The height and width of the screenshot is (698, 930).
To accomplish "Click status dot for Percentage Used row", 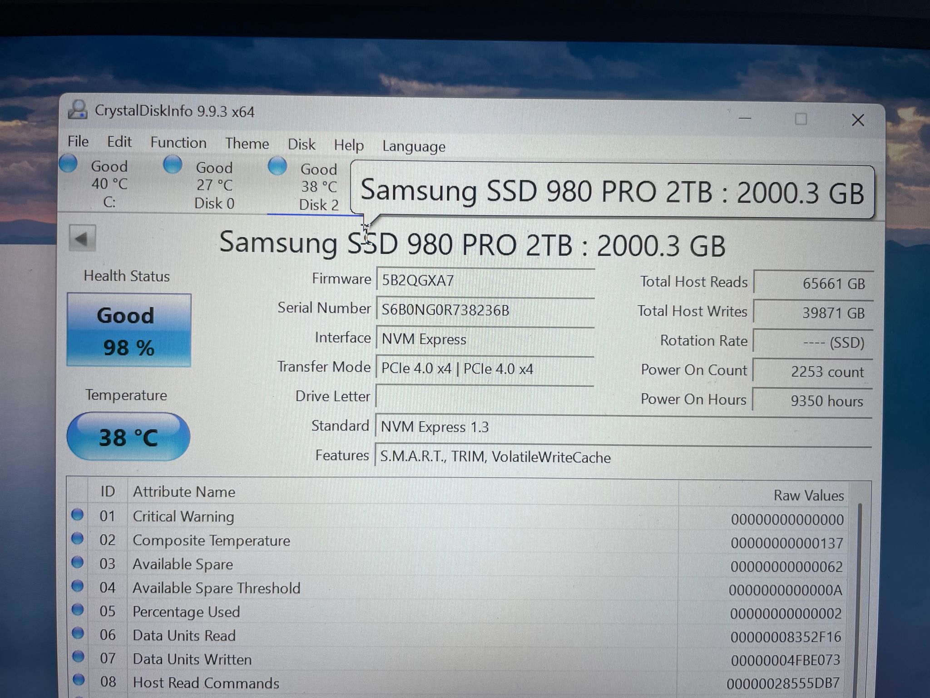I will tap(78, 609).
